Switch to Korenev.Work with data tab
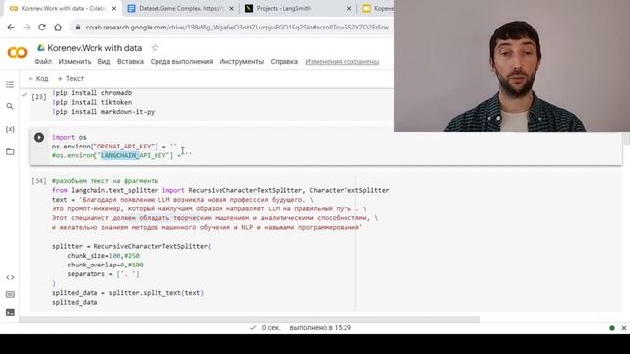Viewport: 630px width, 354px height. pyautogui.click(x=63, y=8)
